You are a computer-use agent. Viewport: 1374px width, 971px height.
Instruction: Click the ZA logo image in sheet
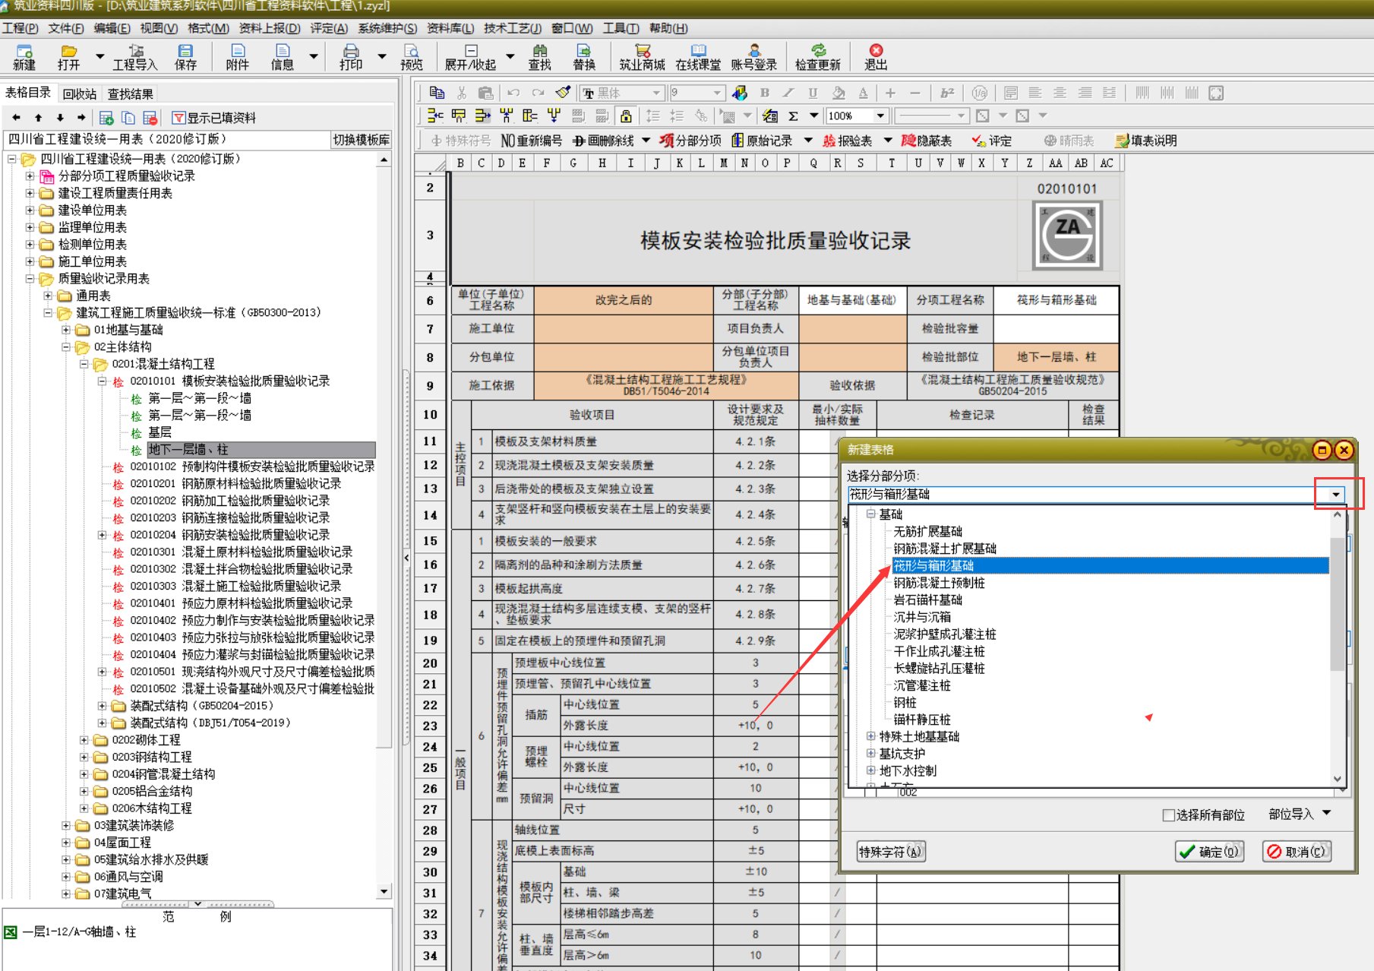coord(1067,236)
